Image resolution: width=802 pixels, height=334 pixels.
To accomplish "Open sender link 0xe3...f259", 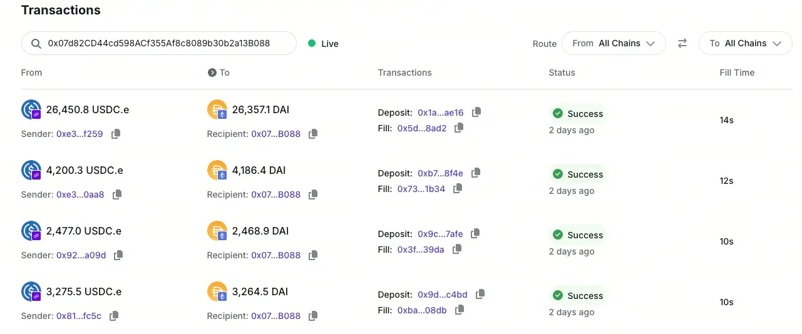I will click(x=80, y=134).
